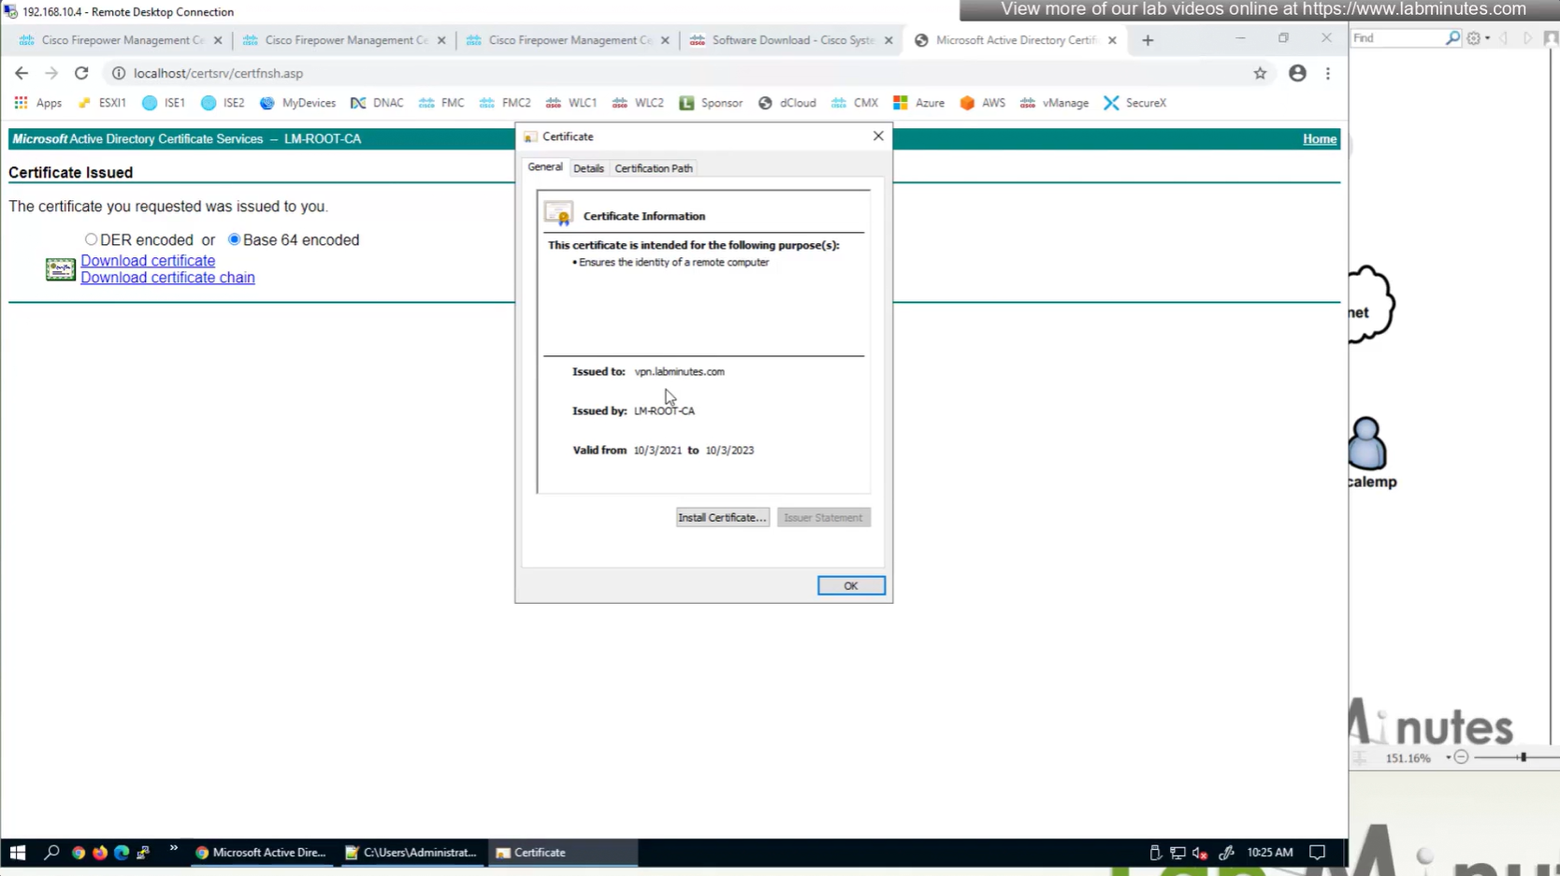Expand the hidden taskbar icons chevron
Viewport: 1560px width, 876px height.
(173, 850)
